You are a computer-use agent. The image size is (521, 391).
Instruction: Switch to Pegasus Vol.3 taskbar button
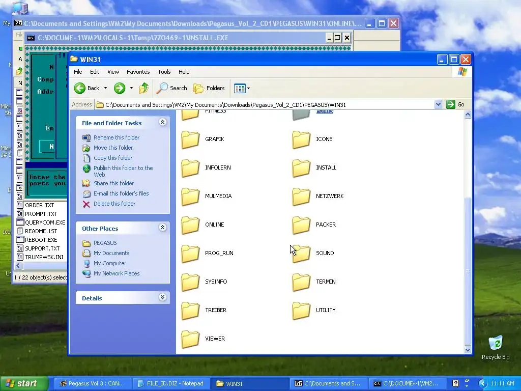click(x=93, y=384)
